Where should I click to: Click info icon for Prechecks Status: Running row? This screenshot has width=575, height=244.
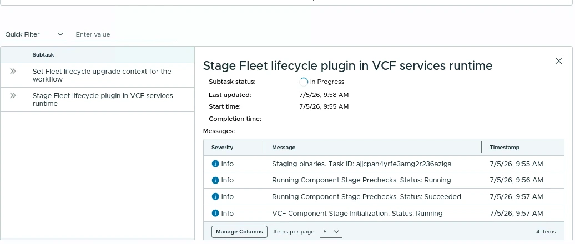215,180
